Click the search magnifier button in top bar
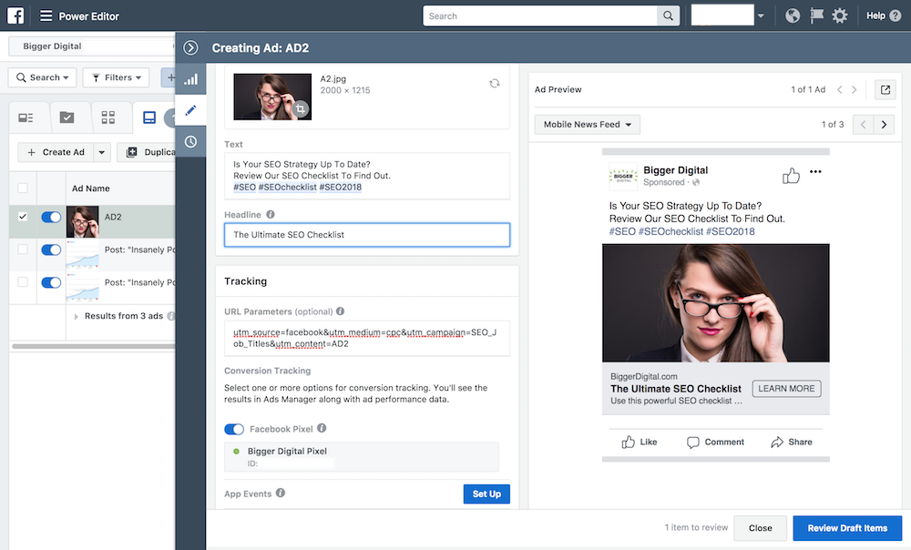The width and height of the screenshot is (911, 550). (x=668, y=15)
